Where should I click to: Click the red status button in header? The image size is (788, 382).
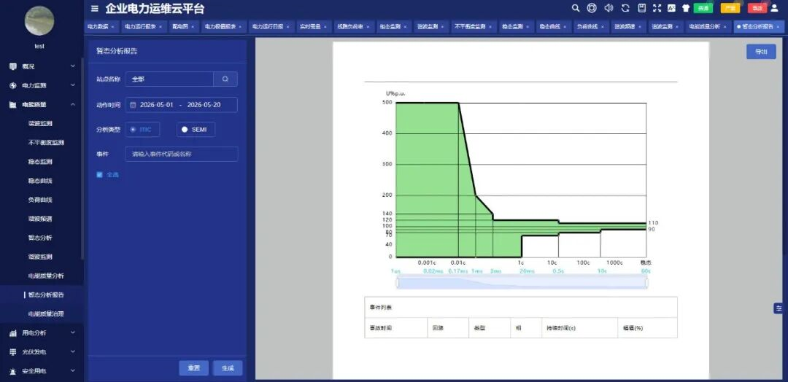click(x=757, y=8)
